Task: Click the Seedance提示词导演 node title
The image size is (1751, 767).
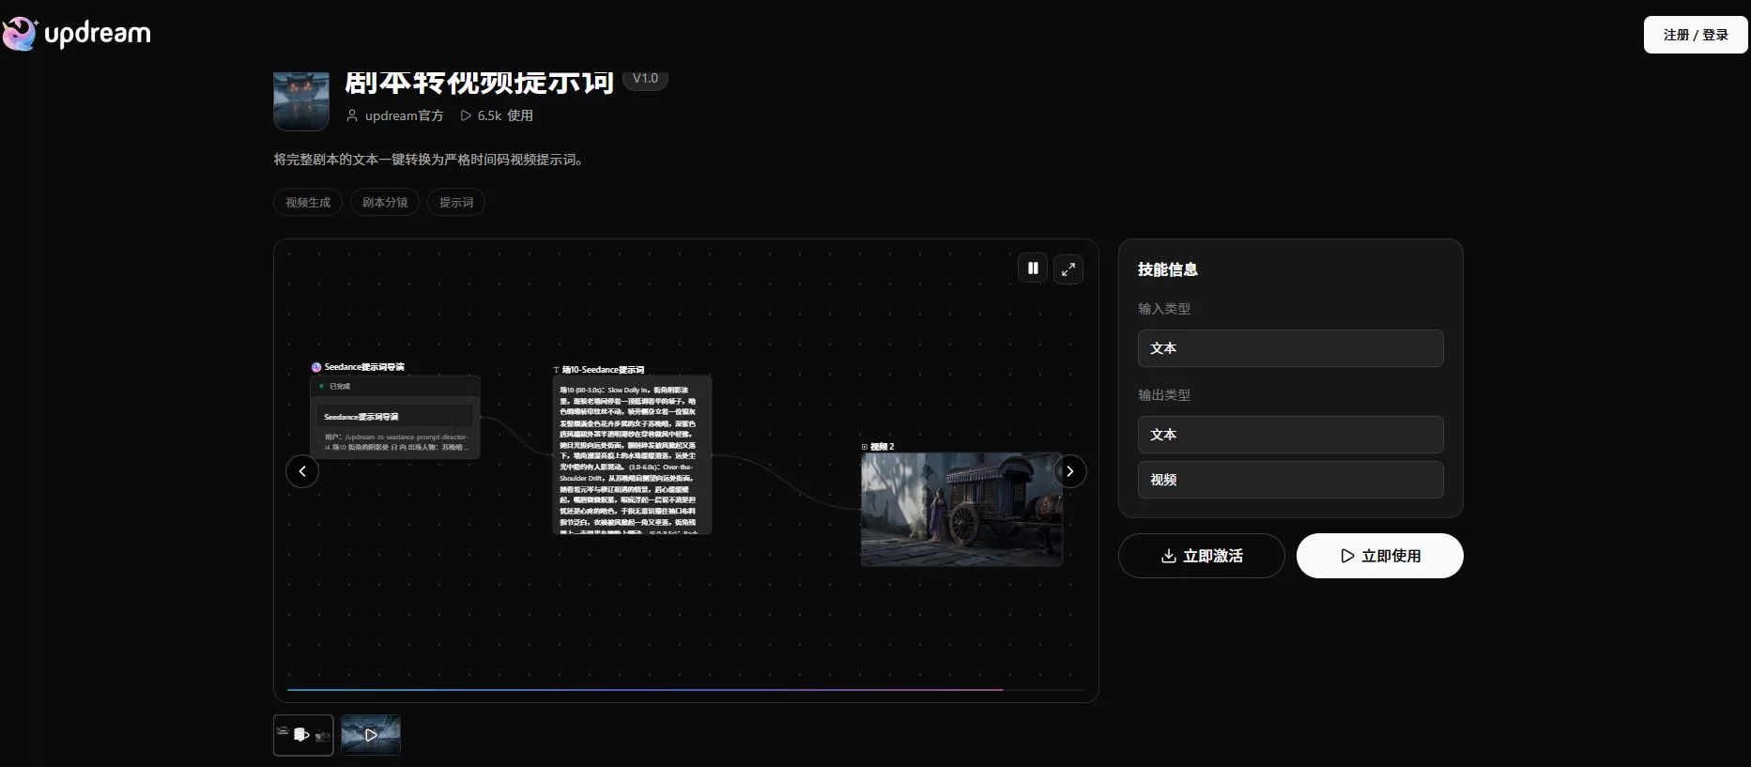Action: pos(364,367)
